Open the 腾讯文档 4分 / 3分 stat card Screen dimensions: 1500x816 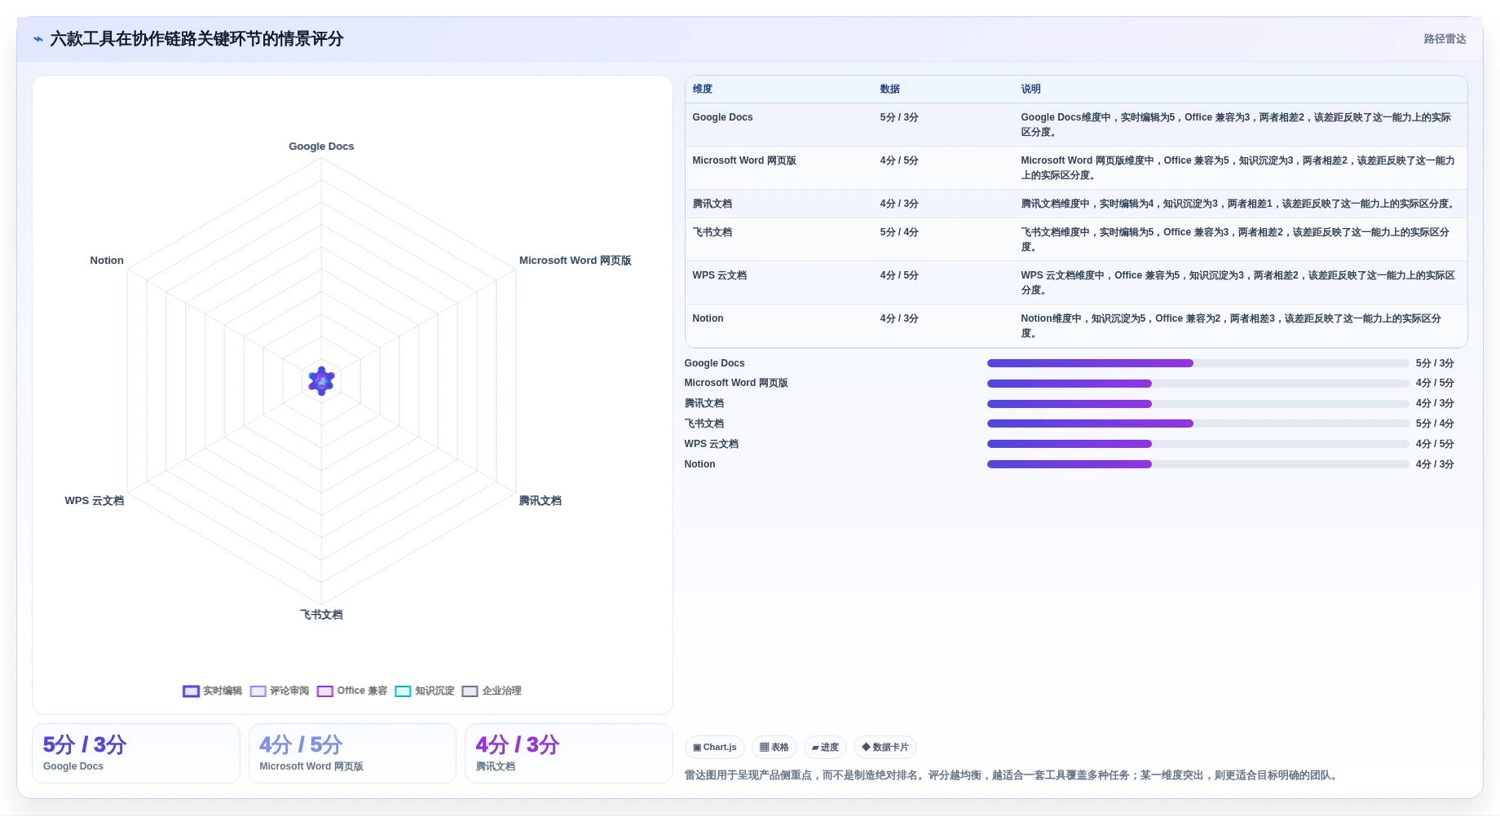point(569,753)
